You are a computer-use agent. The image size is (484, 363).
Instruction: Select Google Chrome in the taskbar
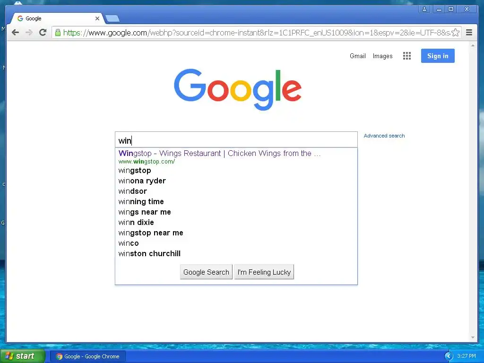coord(88,356)
